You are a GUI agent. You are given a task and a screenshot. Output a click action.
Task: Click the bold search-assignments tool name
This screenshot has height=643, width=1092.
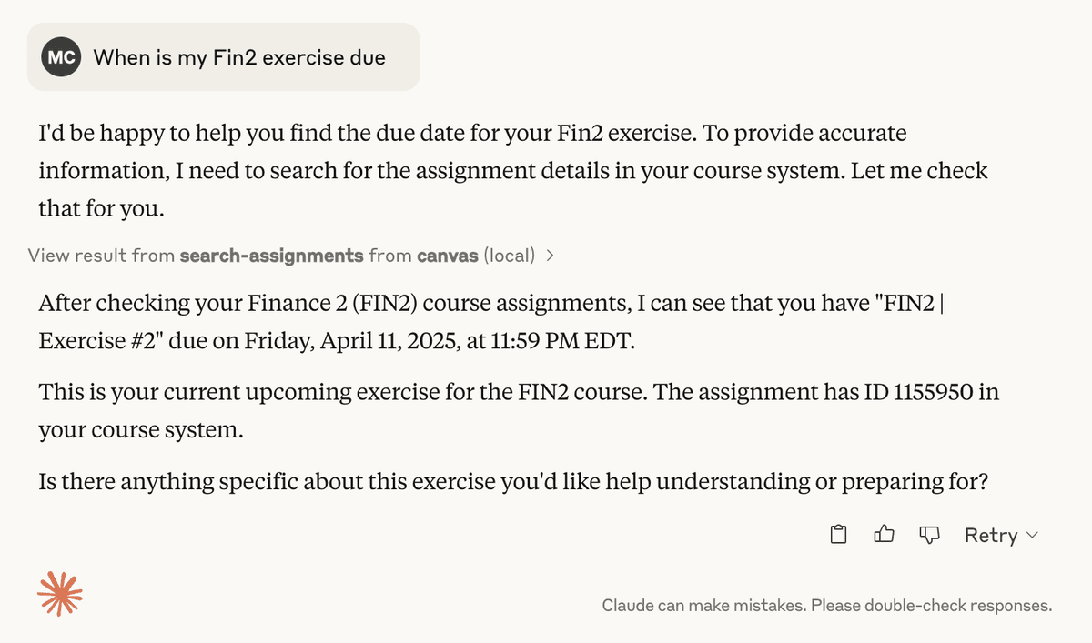click(x=271, y=255)
